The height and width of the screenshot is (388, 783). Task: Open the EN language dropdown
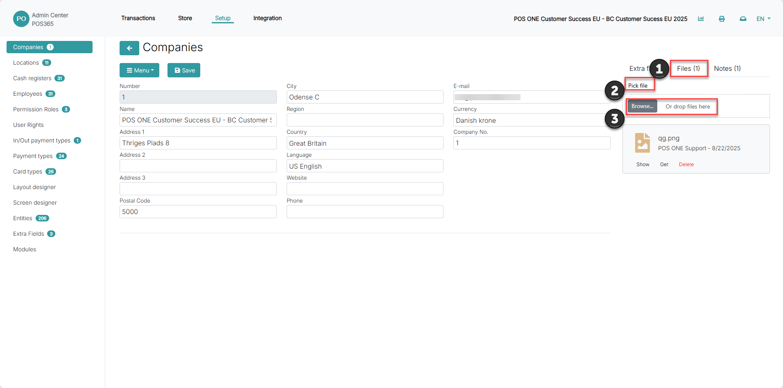(763, 19)
